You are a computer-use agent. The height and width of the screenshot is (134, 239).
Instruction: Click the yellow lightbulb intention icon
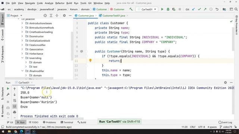point(90,60)
